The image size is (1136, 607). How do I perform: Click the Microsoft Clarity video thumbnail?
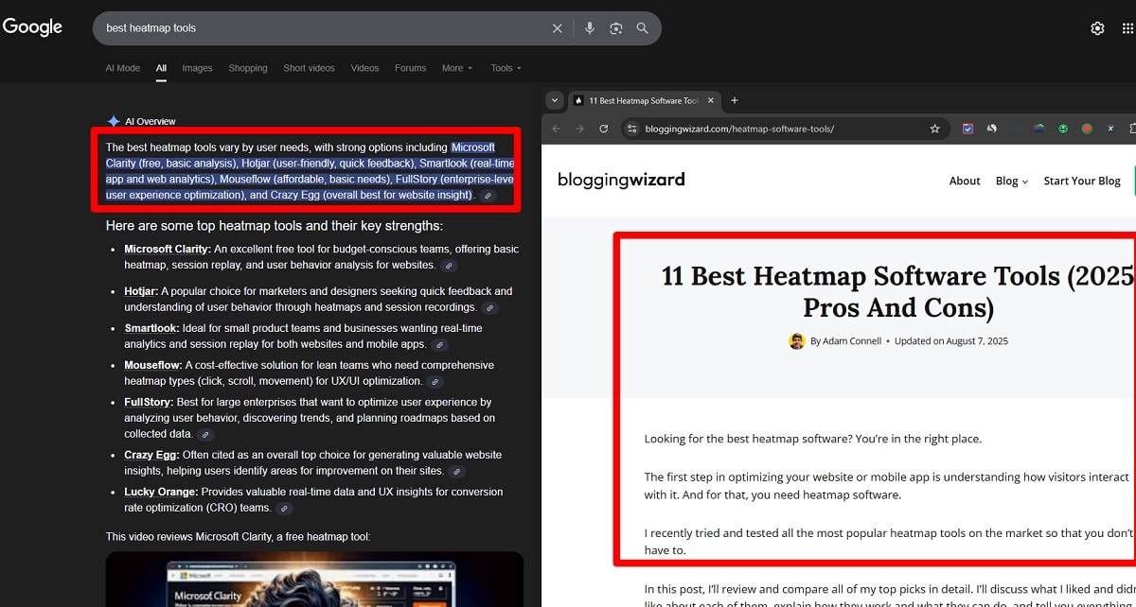click(314, 581)
